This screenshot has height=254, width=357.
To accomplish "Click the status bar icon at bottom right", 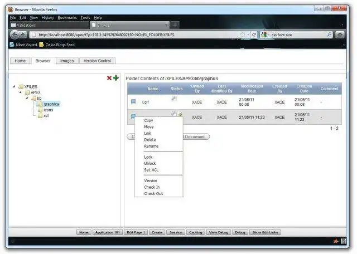I will pyautogui.click(x=344, y=241).
